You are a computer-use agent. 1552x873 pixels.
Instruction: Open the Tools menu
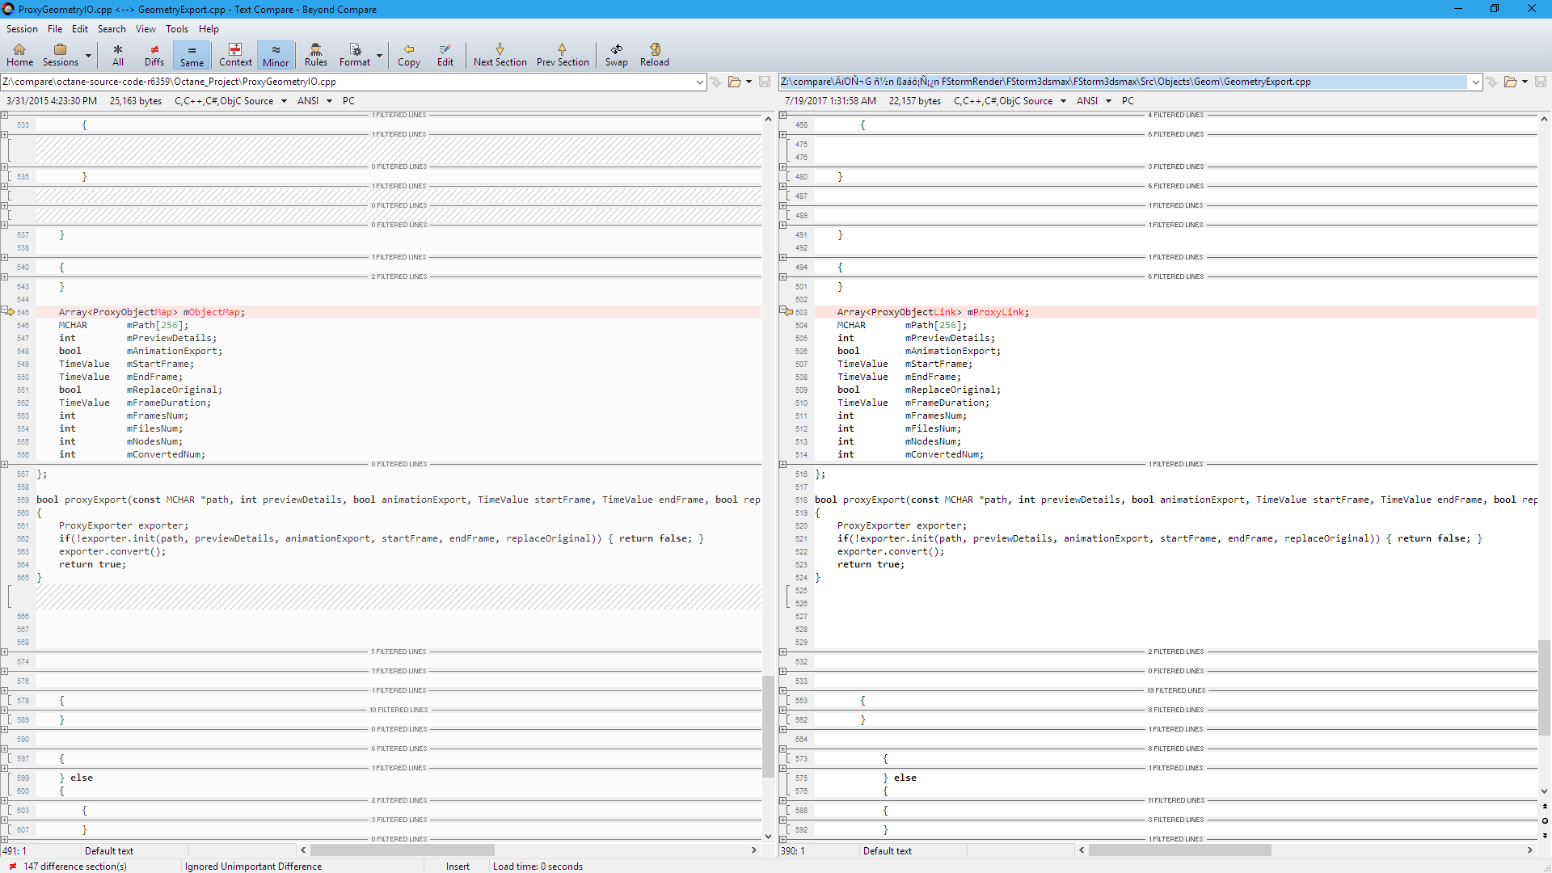176,29
